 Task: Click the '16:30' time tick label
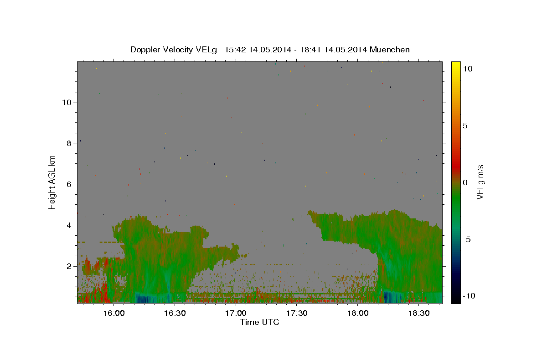(x=175, y=313)
